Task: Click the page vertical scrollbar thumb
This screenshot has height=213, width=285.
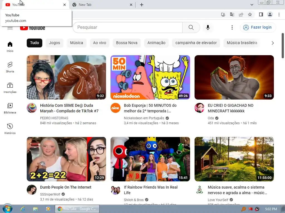Action: (x=283, y=46)
